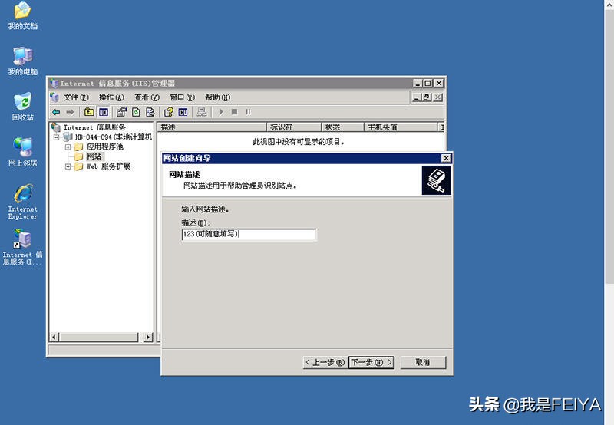The width and height of the screenshot is (614, 425).
Task: Select Internet 信息服务 shortcut desktop icon
Action: point(23,247)
